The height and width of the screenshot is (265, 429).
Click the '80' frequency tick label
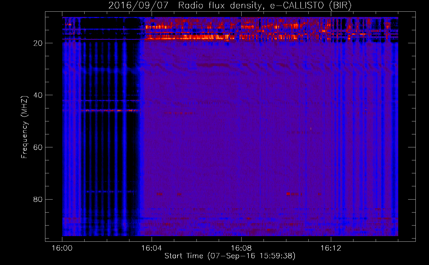[x=38, y=199]
